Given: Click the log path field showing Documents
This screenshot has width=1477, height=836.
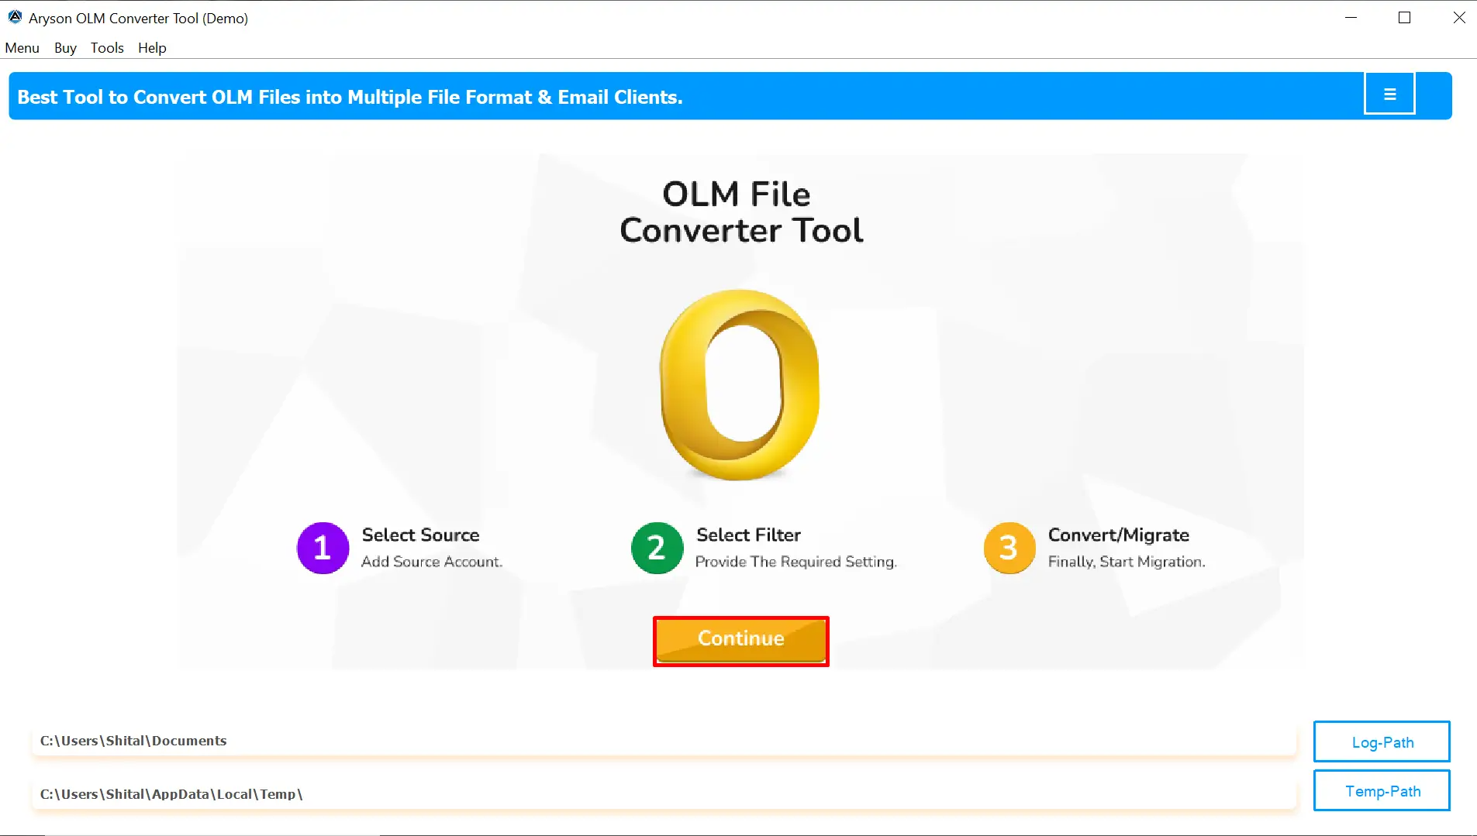Looking at the screenshot, I should click(664, 741).
